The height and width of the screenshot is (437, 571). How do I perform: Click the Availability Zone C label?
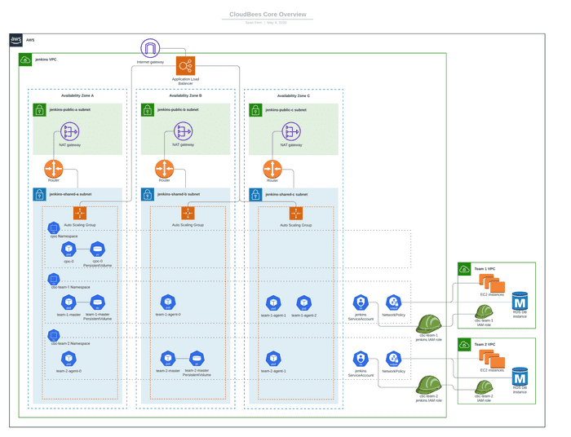[294, 96]
